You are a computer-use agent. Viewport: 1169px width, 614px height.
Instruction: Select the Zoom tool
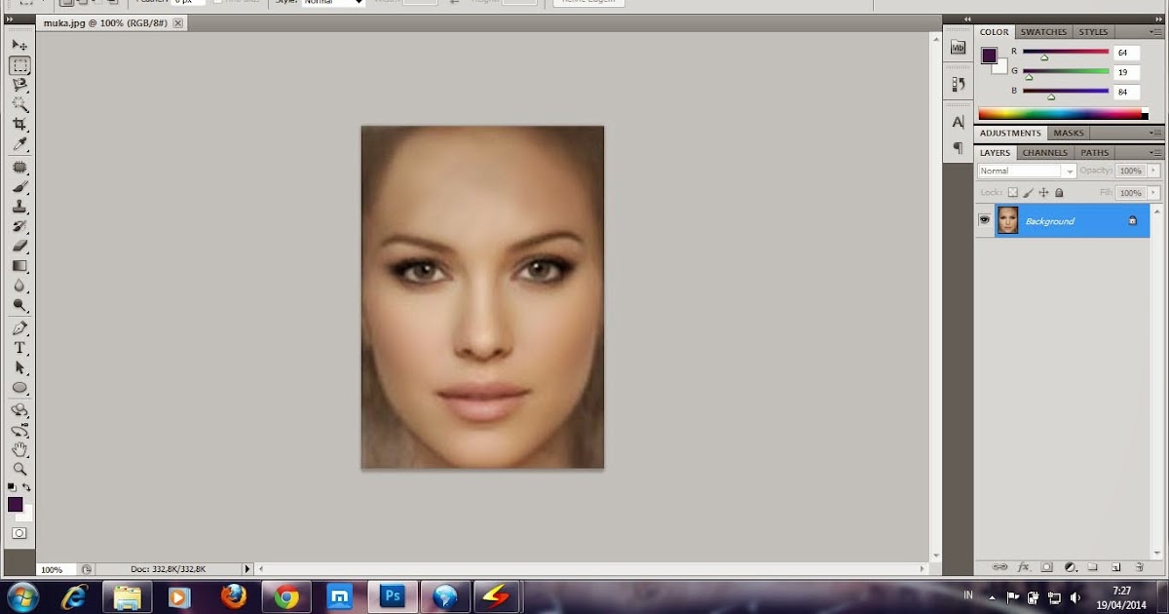pyautogui.click(x=19, y=469)
